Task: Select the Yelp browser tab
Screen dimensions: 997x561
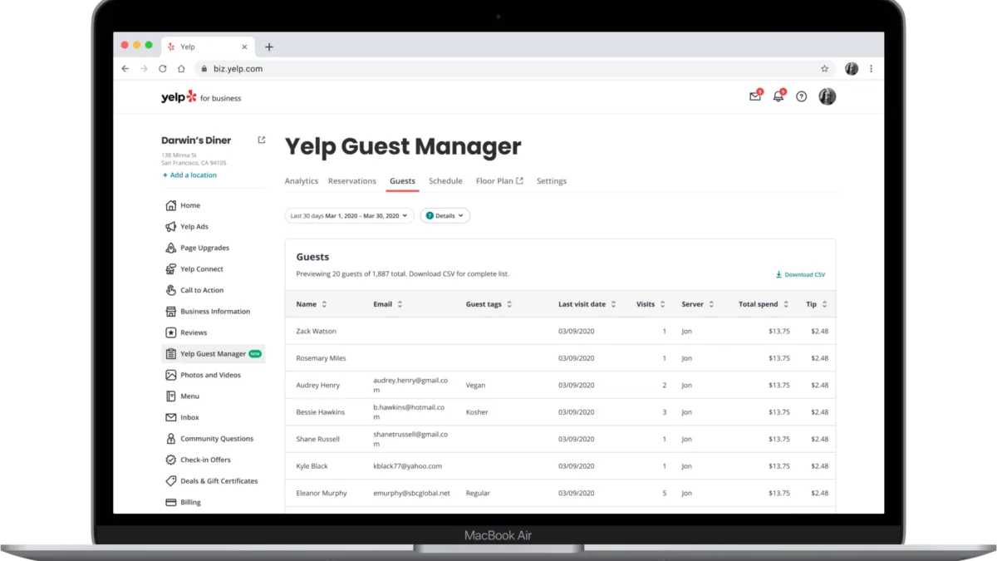Action: click(x=208, y=47)
